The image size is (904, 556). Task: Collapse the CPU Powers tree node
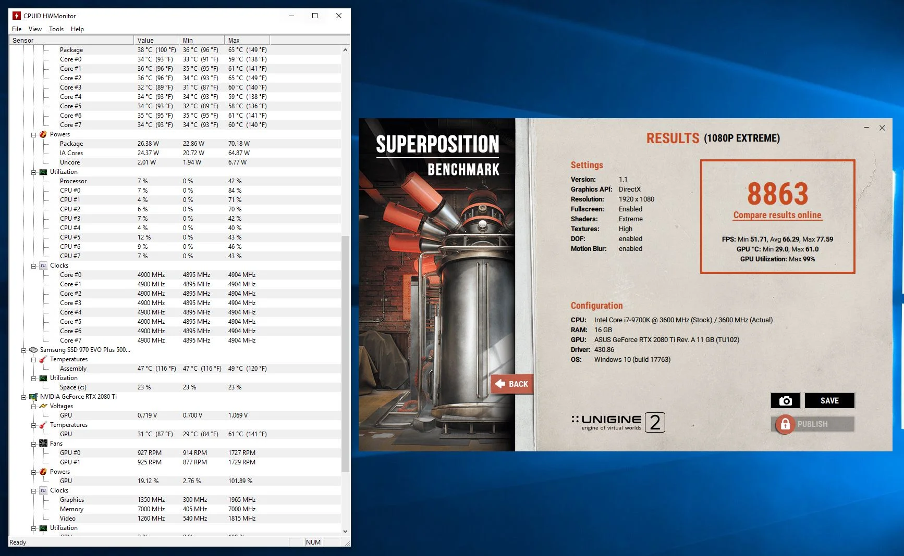(33, 134)
